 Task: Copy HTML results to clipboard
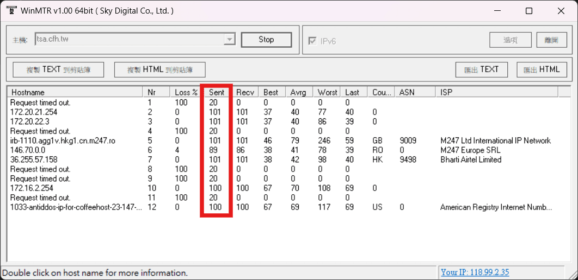click(159, 69)
